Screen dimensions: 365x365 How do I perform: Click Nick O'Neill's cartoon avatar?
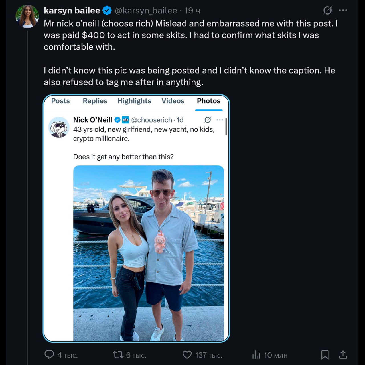tap(59, 127)
